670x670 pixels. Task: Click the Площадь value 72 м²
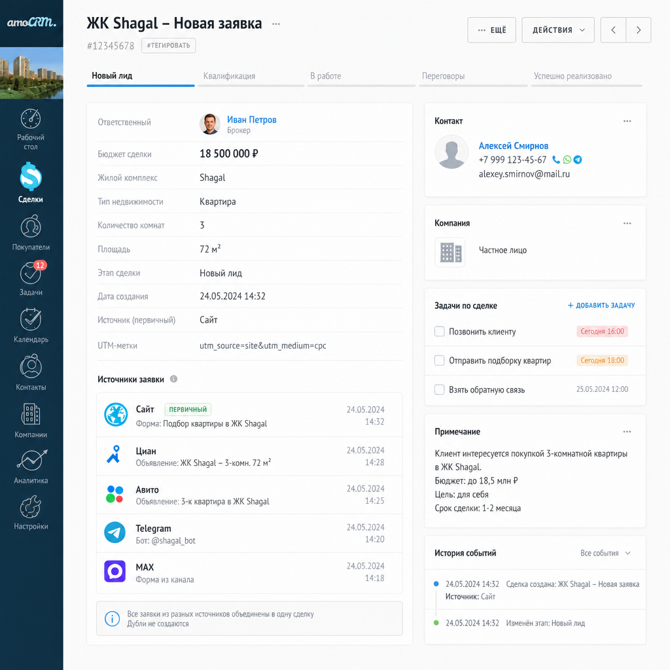(210, 249)
